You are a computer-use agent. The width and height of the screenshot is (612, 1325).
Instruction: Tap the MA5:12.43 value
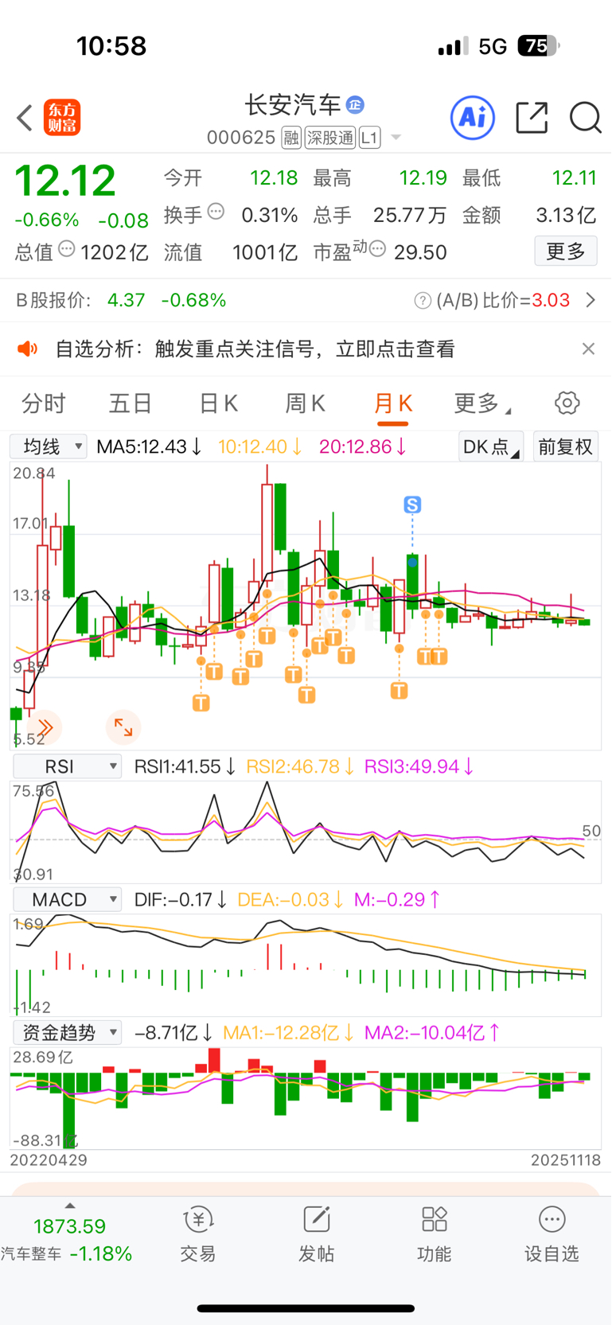pyautogui.click(x=149, y=446)
